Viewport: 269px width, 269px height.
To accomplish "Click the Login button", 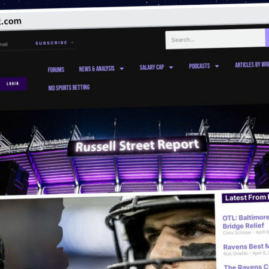I will (13, 84).
